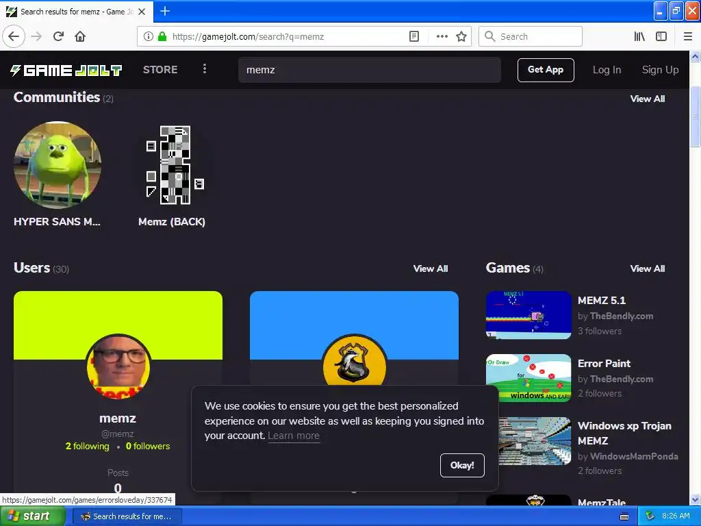Click the vertical scrollbar thumb
Screen dimensions: 701x526
click(x=695, y=116)
